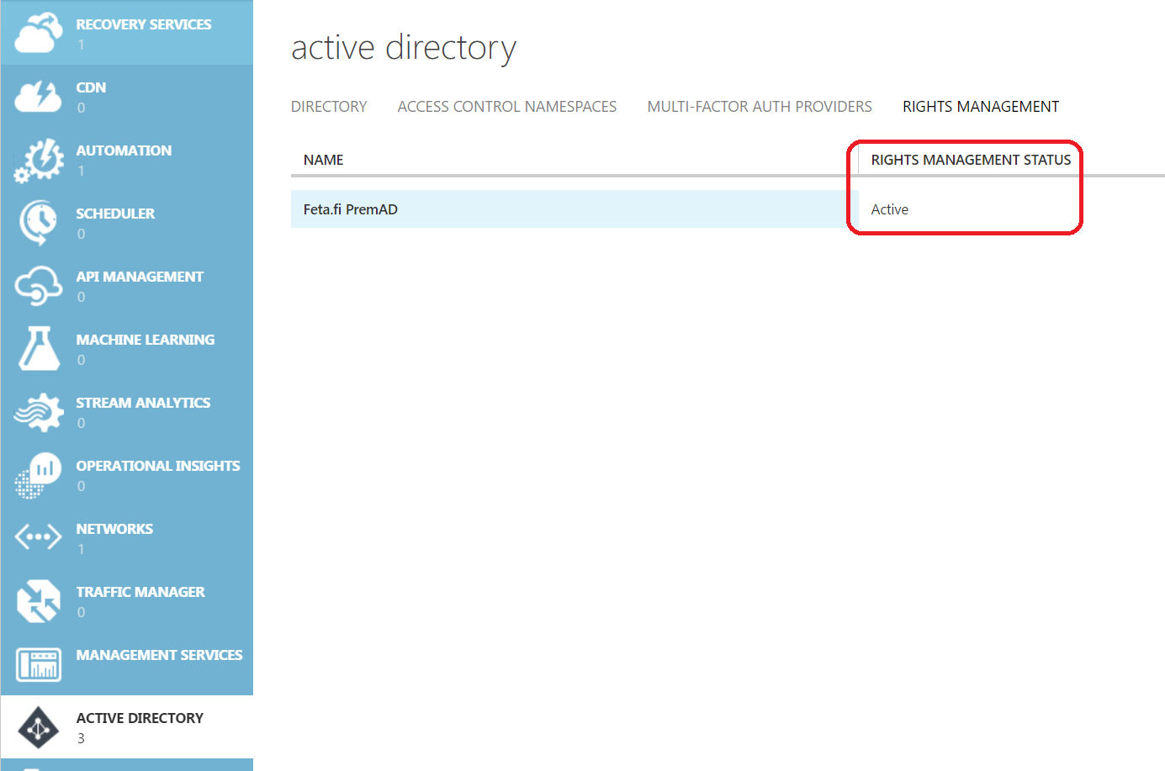Select the Rights Management tab
The image size is (1165, 771).
980,107
